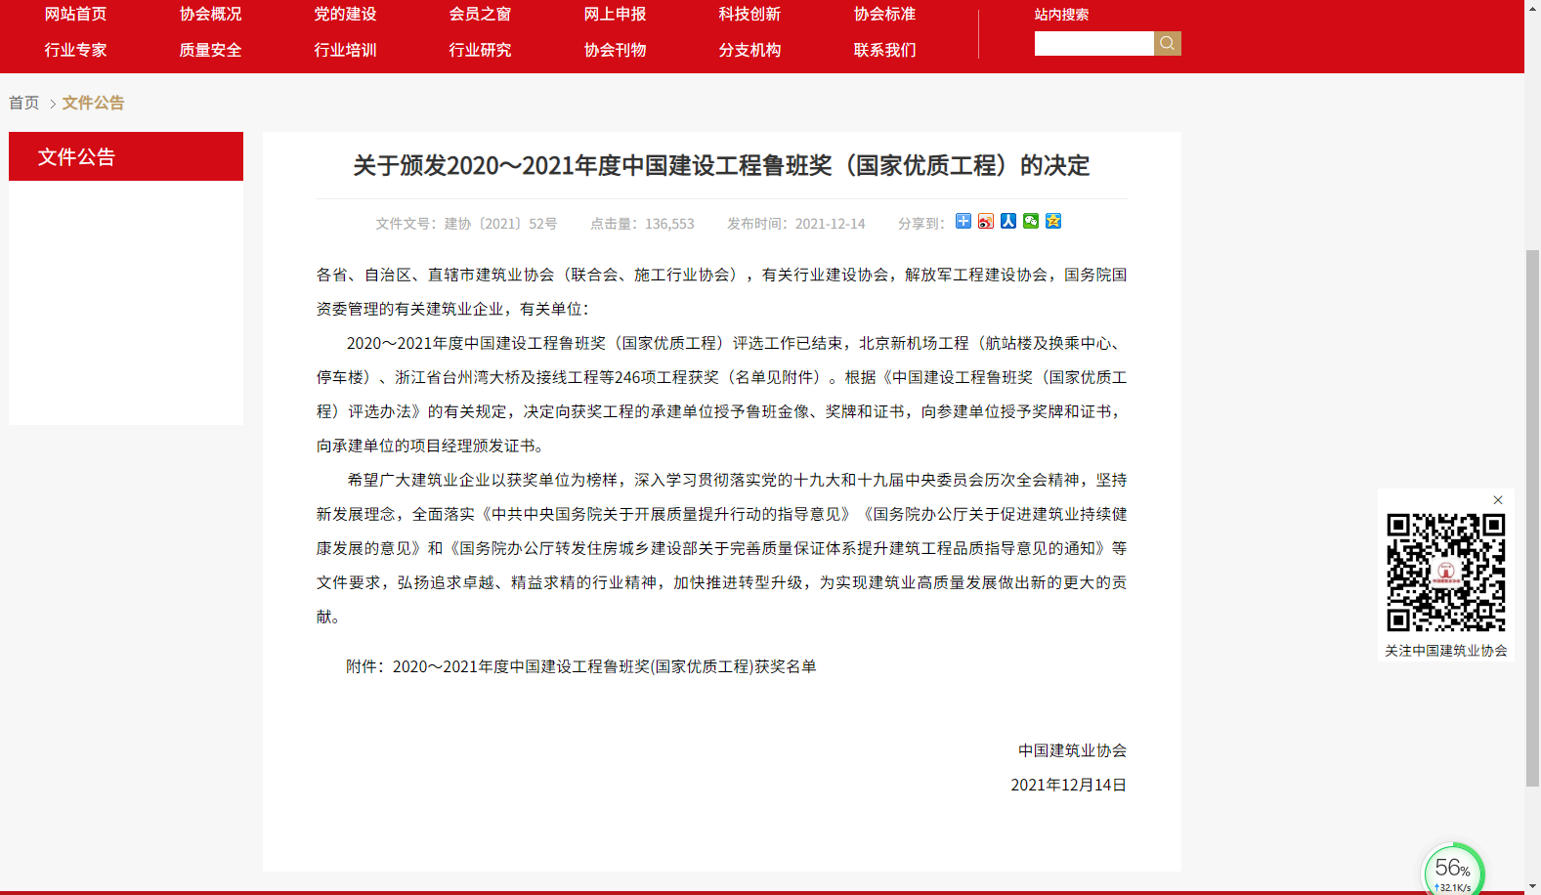
Task: Share article to QQ Zone star icon
Action: [1052, 221]
